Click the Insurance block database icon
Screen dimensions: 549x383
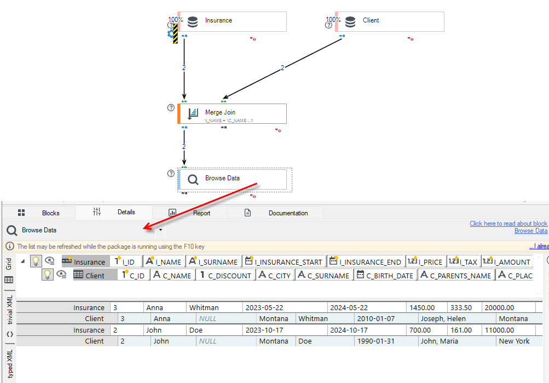click(193, 22)
